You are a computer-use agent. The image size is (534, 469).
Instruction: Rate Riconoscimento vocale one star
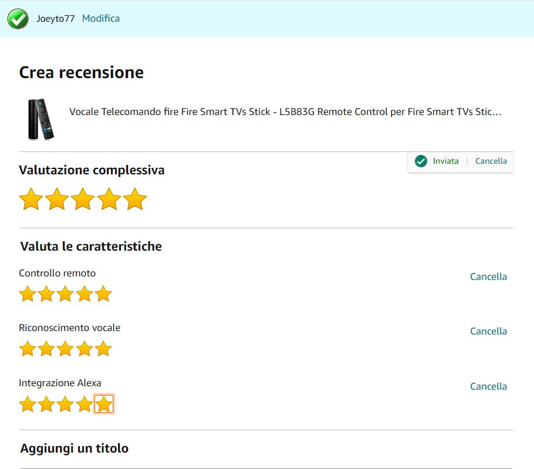click(28, 349)
